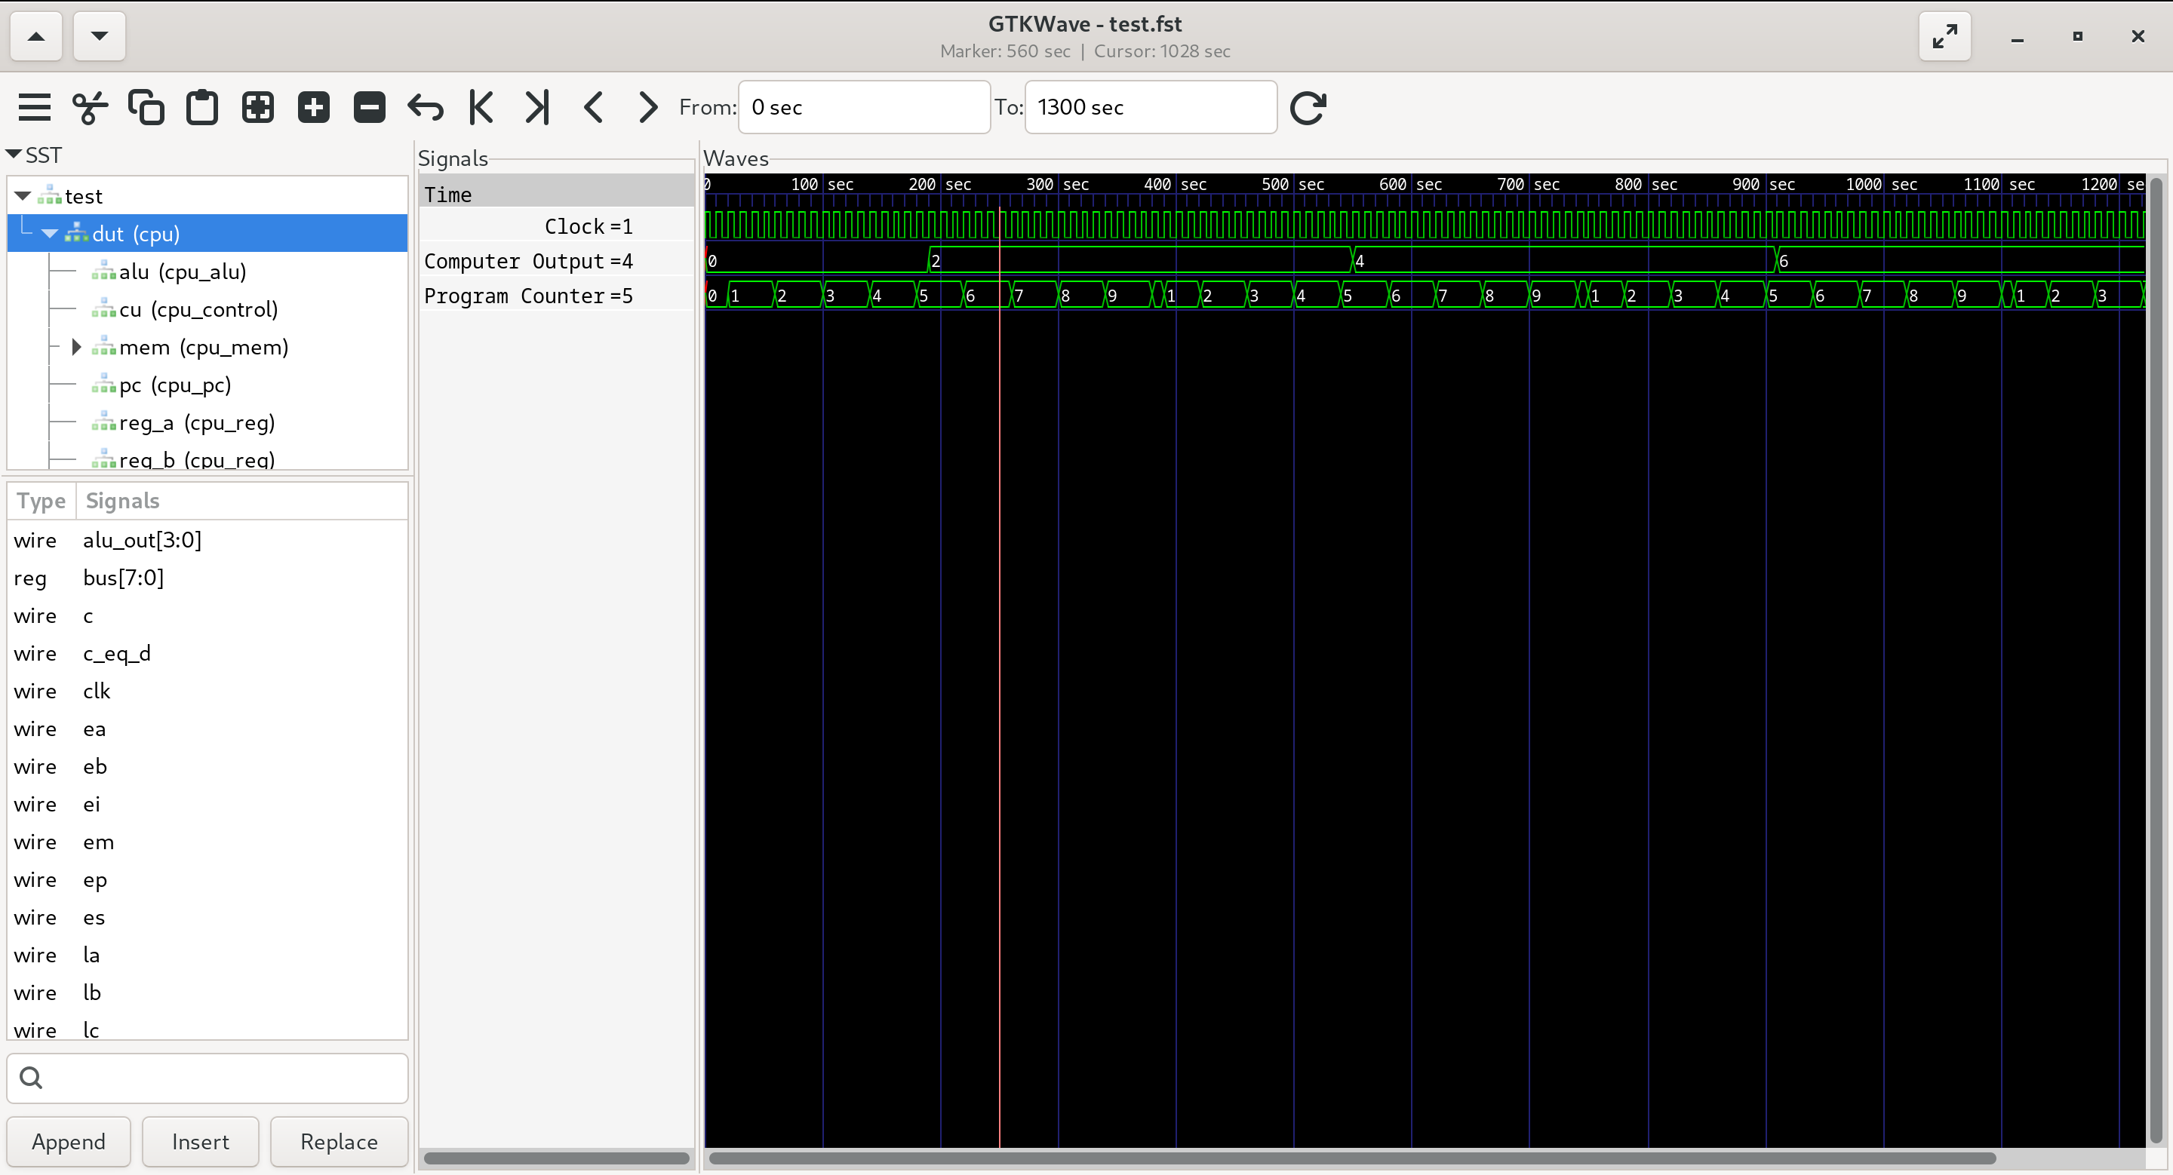Click the zoom in plus icon

tap(313, 107)
